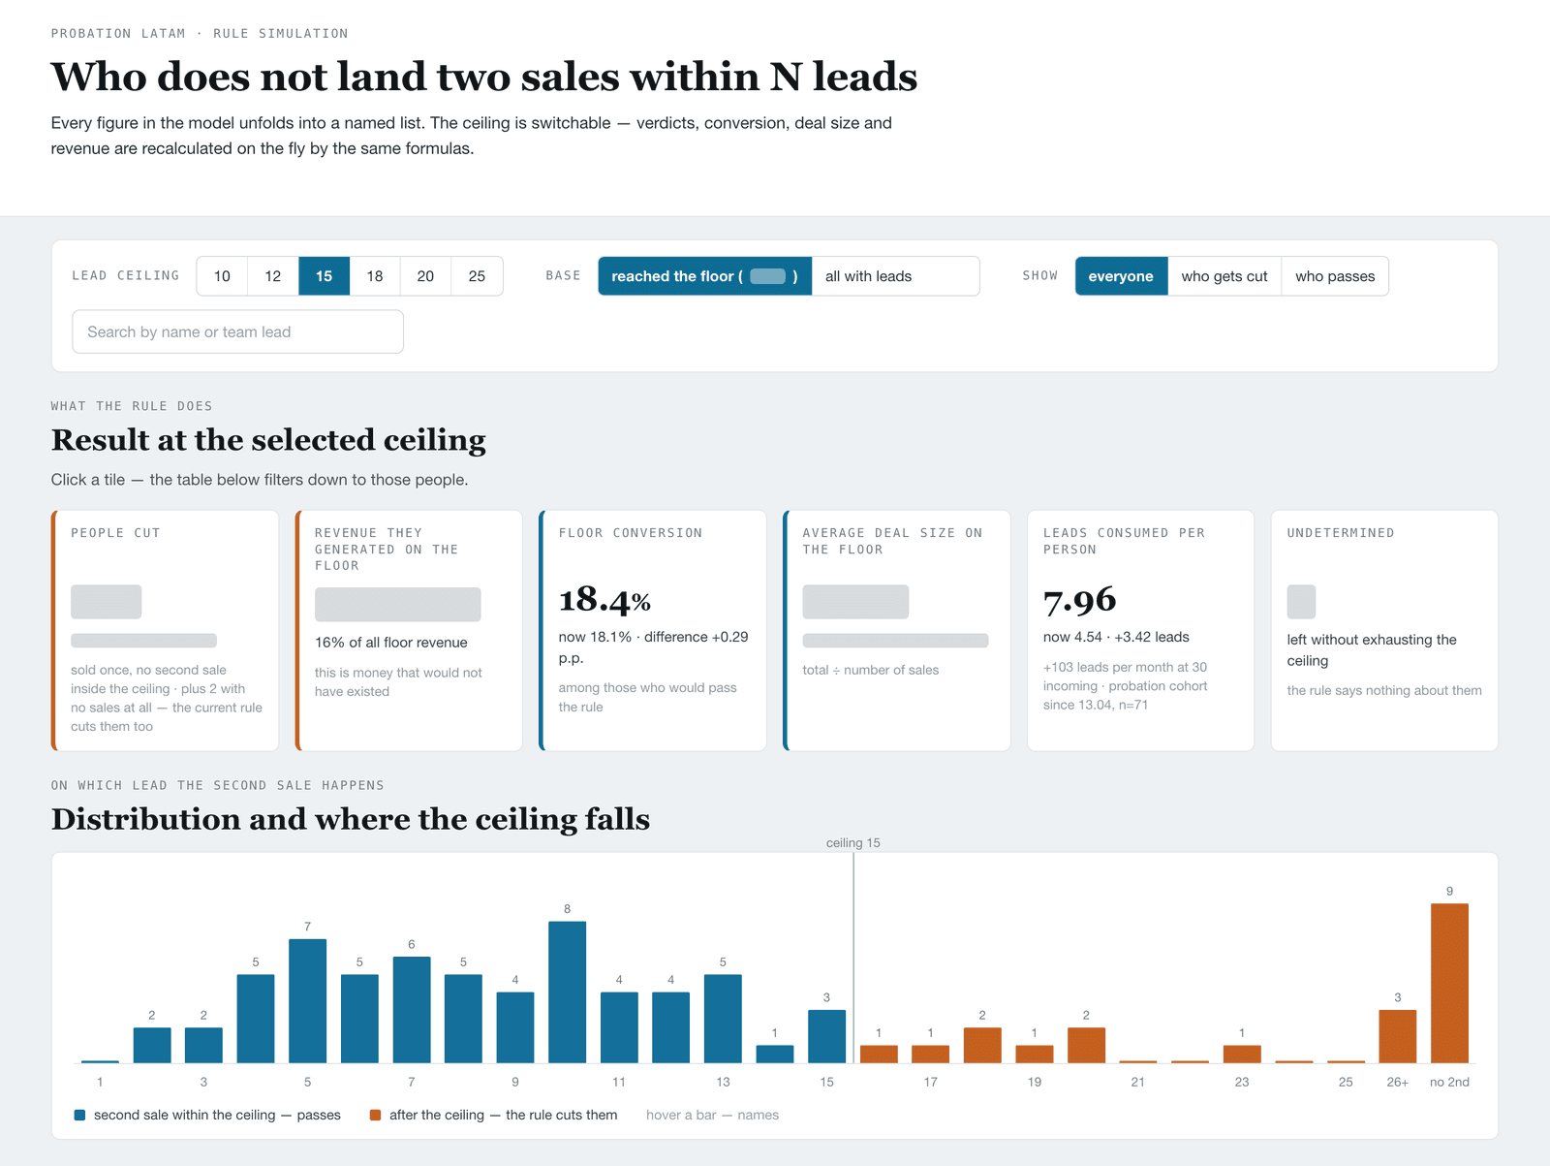Select the lead 15 bar showing 3

[826, 1036]
